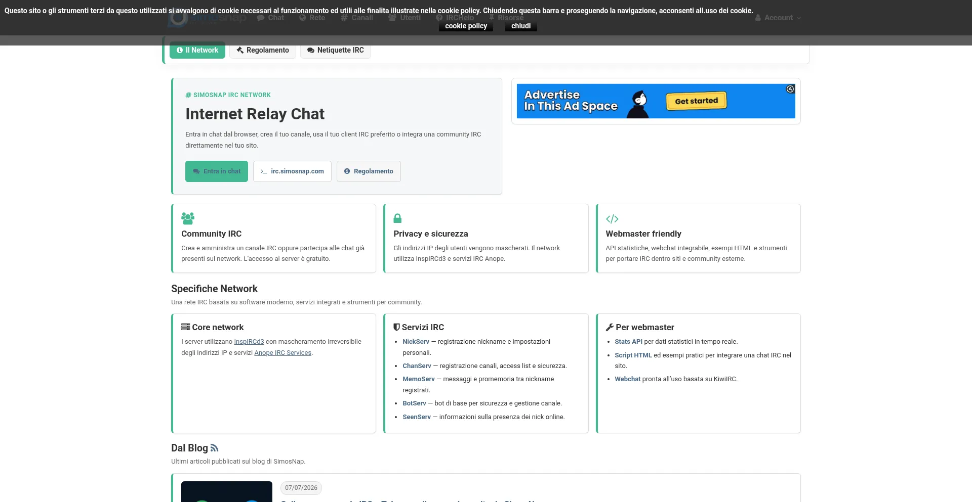Screen dimensions: 972x502
Task: Open the blog post thumbnail image
Action: pos(227,492)
